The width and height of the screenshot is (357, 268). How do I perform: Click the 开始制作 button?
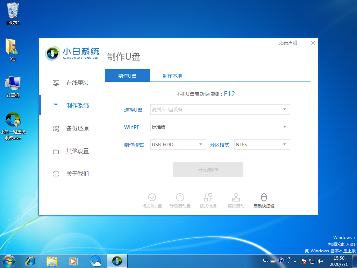(208, 170)
